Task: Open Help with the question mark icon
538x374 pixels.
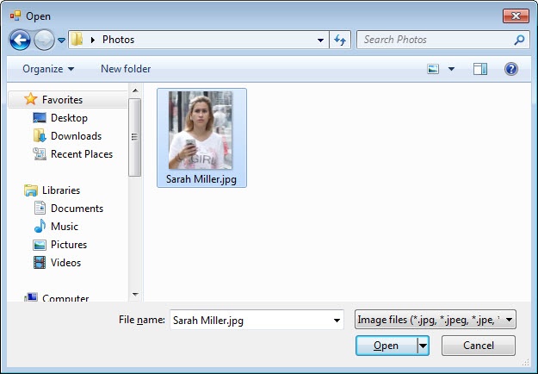Action: pyautogui.click(x=510, y=69)
